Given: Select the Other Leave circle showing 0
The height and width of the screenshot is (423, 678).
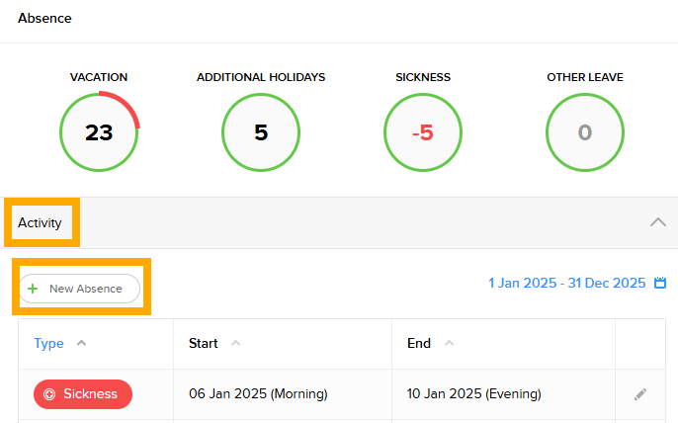Looking at the screenshot, I should (585, 132).
